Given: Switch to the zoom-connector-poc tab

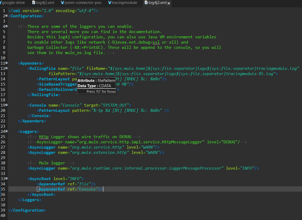Looking at the screenshot, I should pyautogui.click(x=83, y=3).
